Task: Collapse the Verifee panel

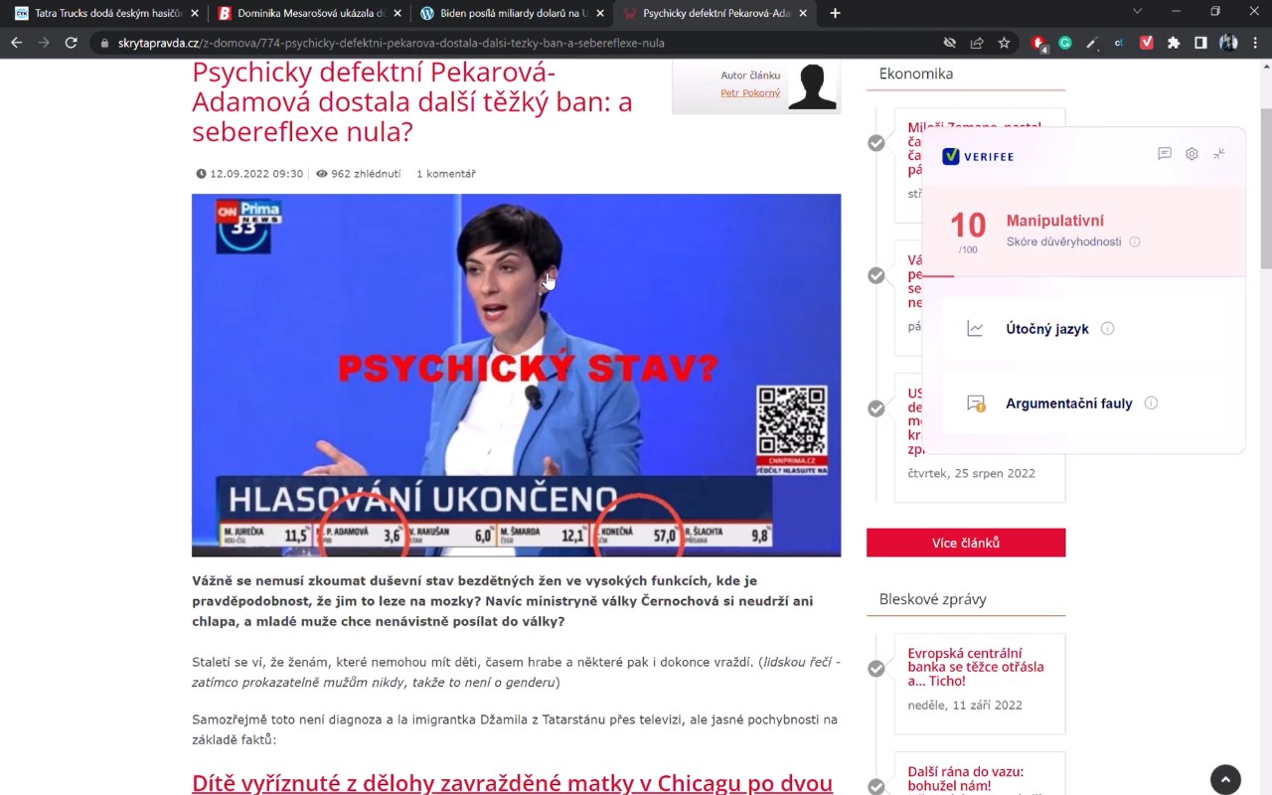Action: [x=1219, y=154]
